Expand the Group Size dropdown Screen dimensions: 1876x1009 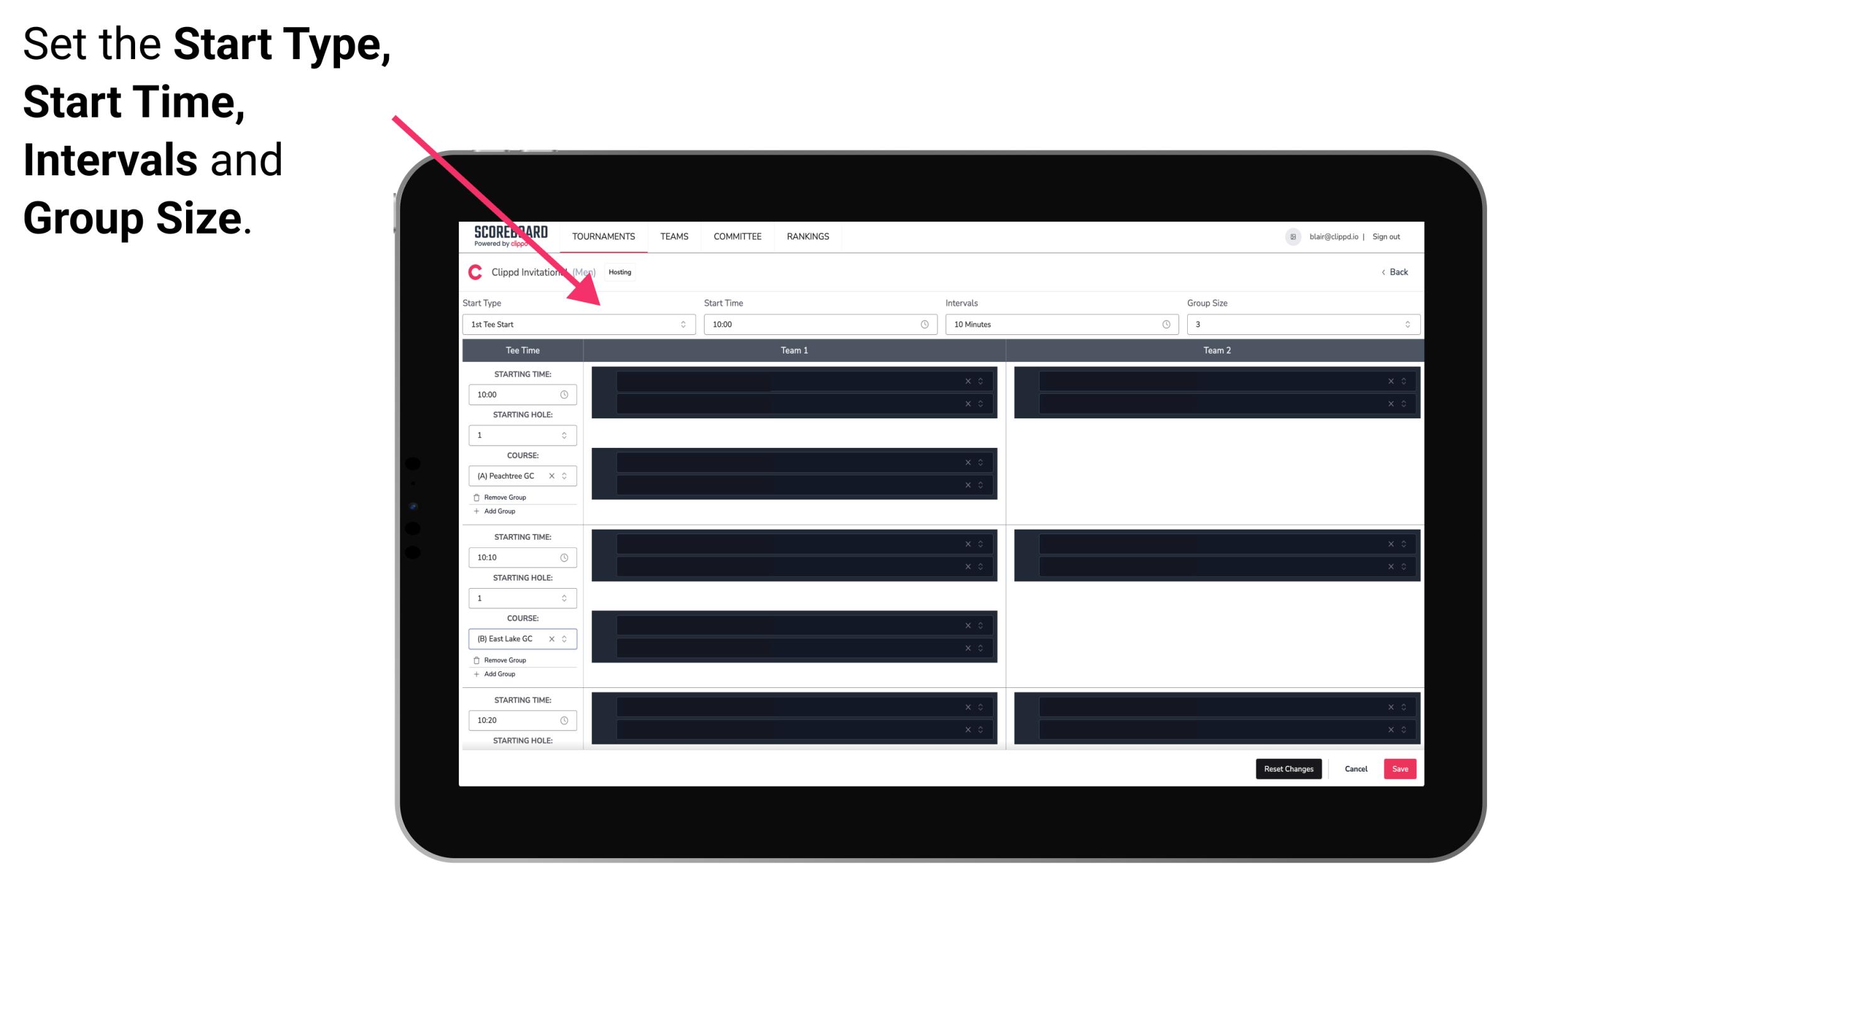click(x=1405, y=324)
